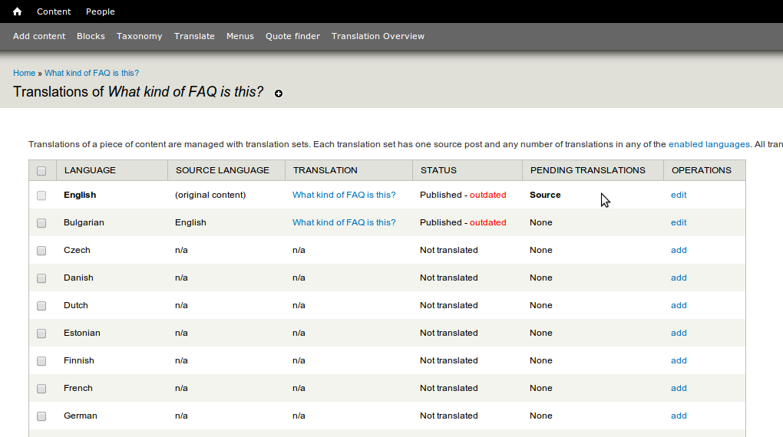The width and height of the screenshot is (783, 437).
Task: Open the Content menu
Action: point(54,11)
